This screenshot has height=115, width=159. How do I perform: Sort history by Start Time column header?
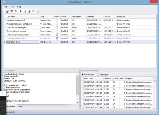[x=93, y=79]
